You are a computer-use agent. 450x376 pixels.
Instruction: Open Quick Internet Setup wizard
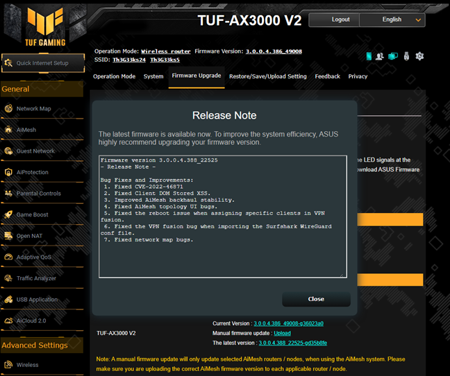pos(43,62)
